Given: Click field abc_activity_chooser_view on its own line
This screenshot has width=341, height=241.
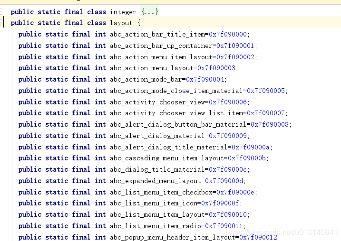Looking at the screenshot, I should 157,102.
